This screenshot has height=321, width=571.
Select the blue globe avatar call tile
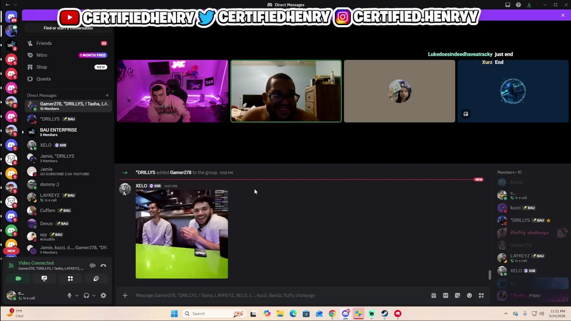(513, 91)
